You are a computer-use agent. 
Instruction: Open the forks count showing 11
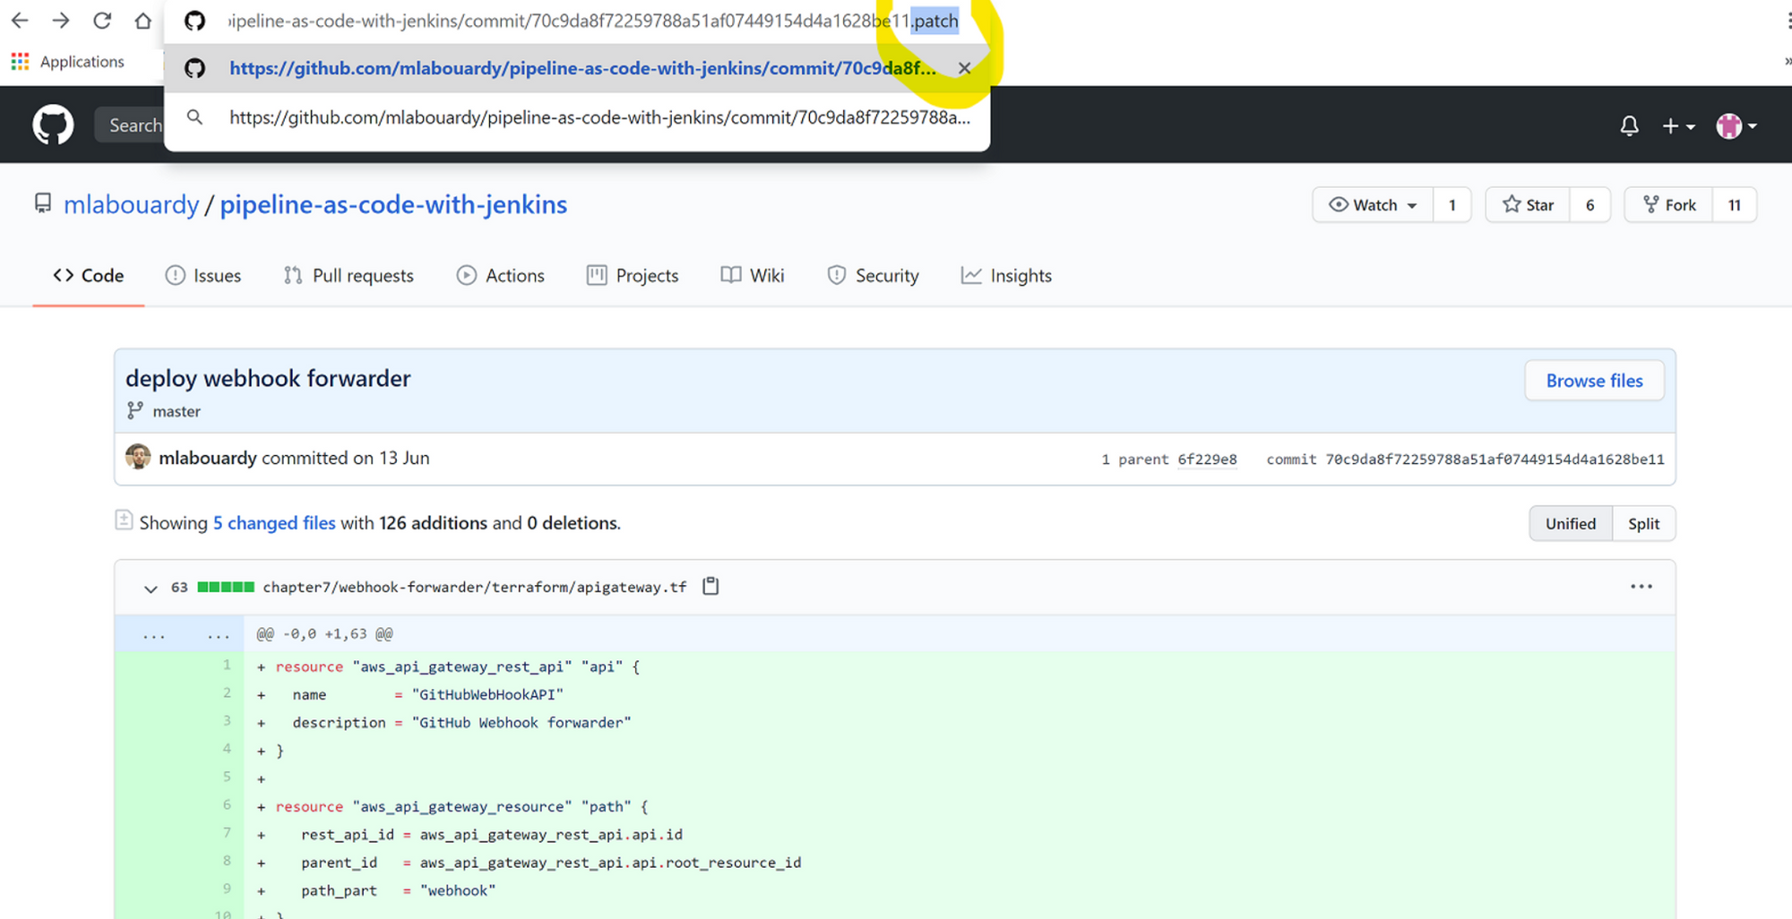(1735, 205)
